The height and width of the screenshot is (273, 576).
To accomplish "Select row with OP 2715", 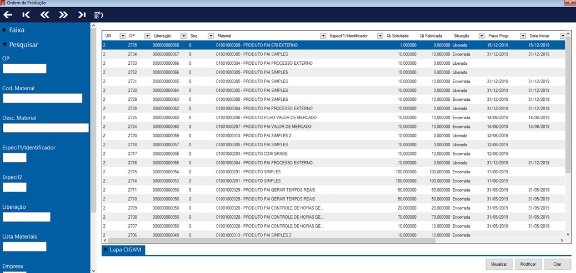I will (334, 172).
